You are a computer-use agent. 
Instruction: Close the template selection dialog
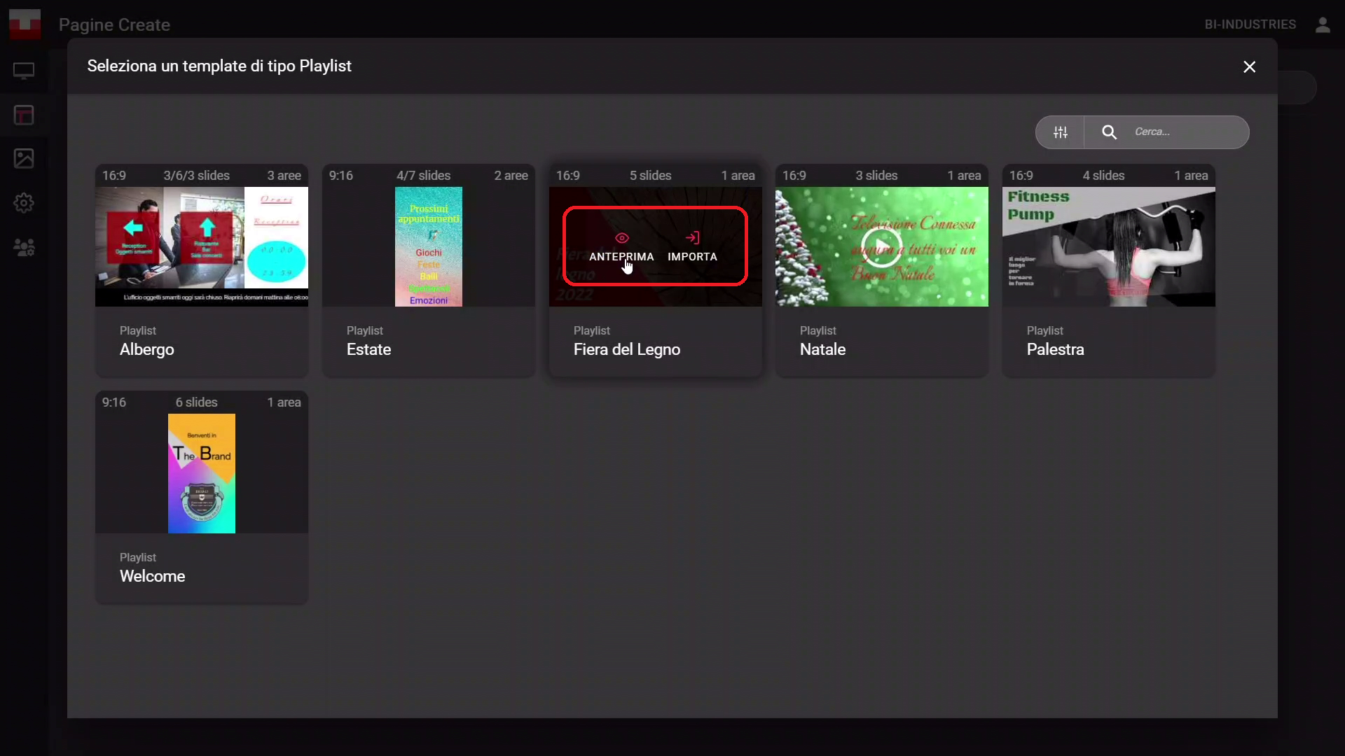click(1249, 66)
